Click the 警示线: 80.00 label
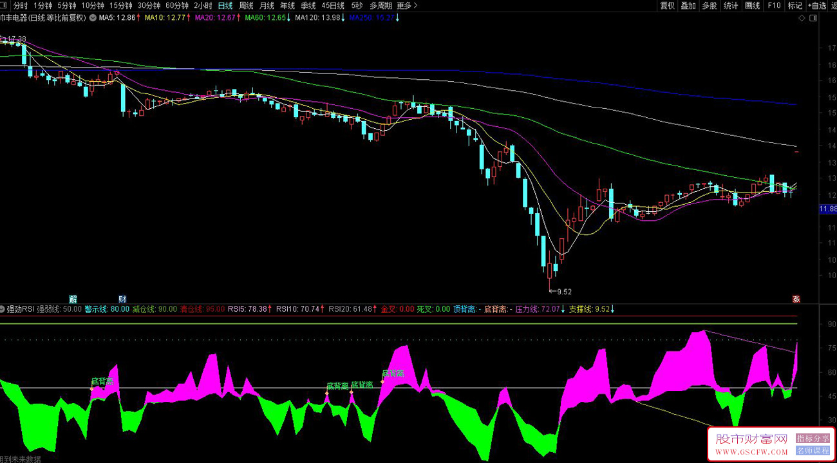The image size is (837, 463). (x=107, y=309)
